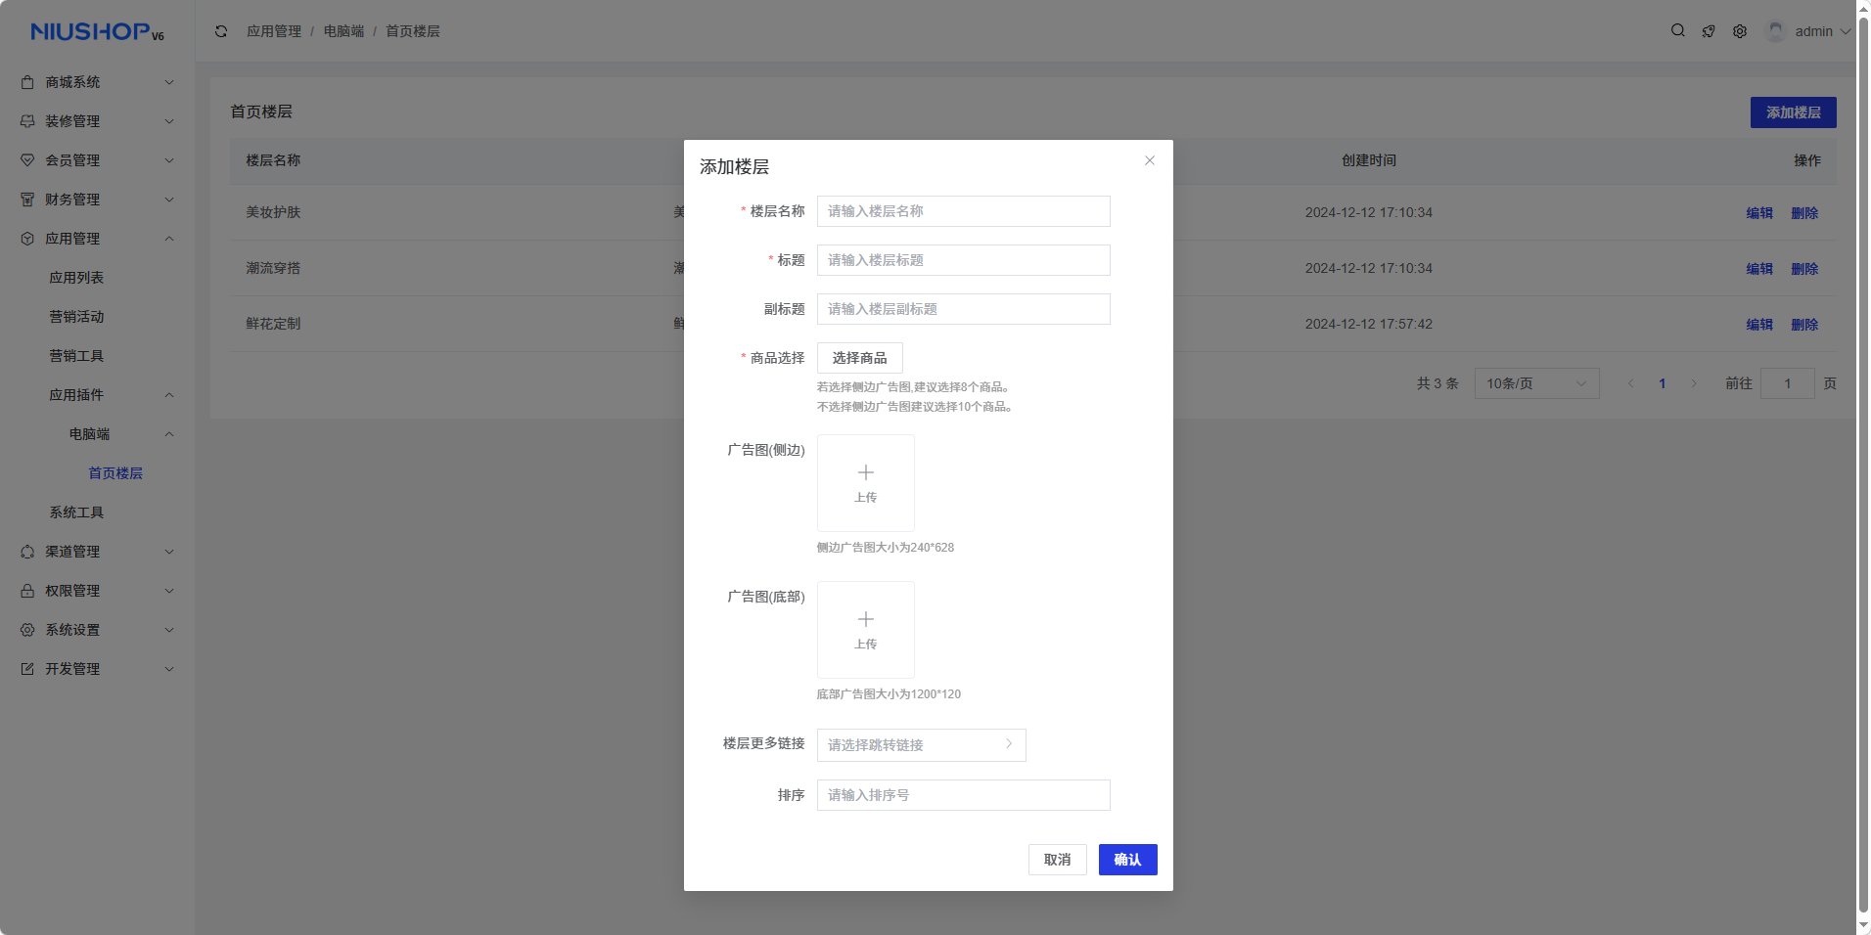This screenshot has height=935, width=1871.
Task: Open the 楼层更多链接 jump link selector
Action: 922,745
